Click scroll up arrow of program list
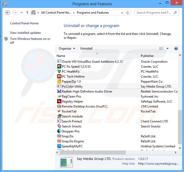This screenshot has width=184, height=172. pyautogui.click(x=180, y=55)
